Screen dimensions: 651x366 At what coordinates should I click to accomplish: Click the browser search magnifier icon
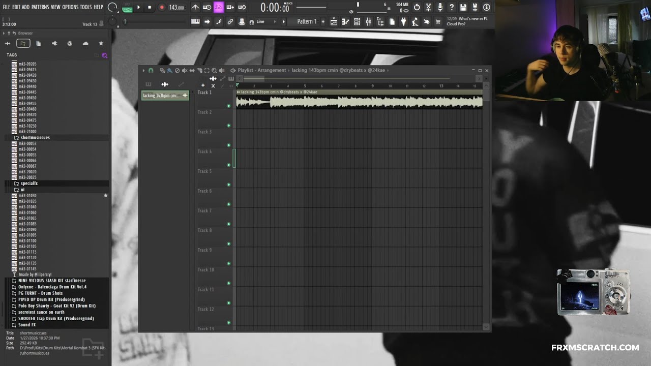104,55
